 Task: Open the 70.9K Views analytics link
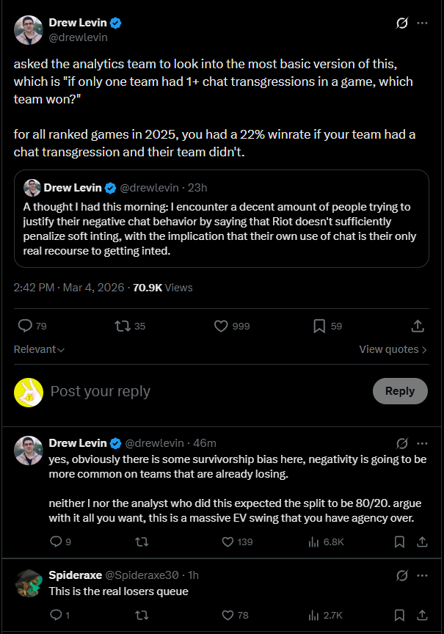point(162,288)
